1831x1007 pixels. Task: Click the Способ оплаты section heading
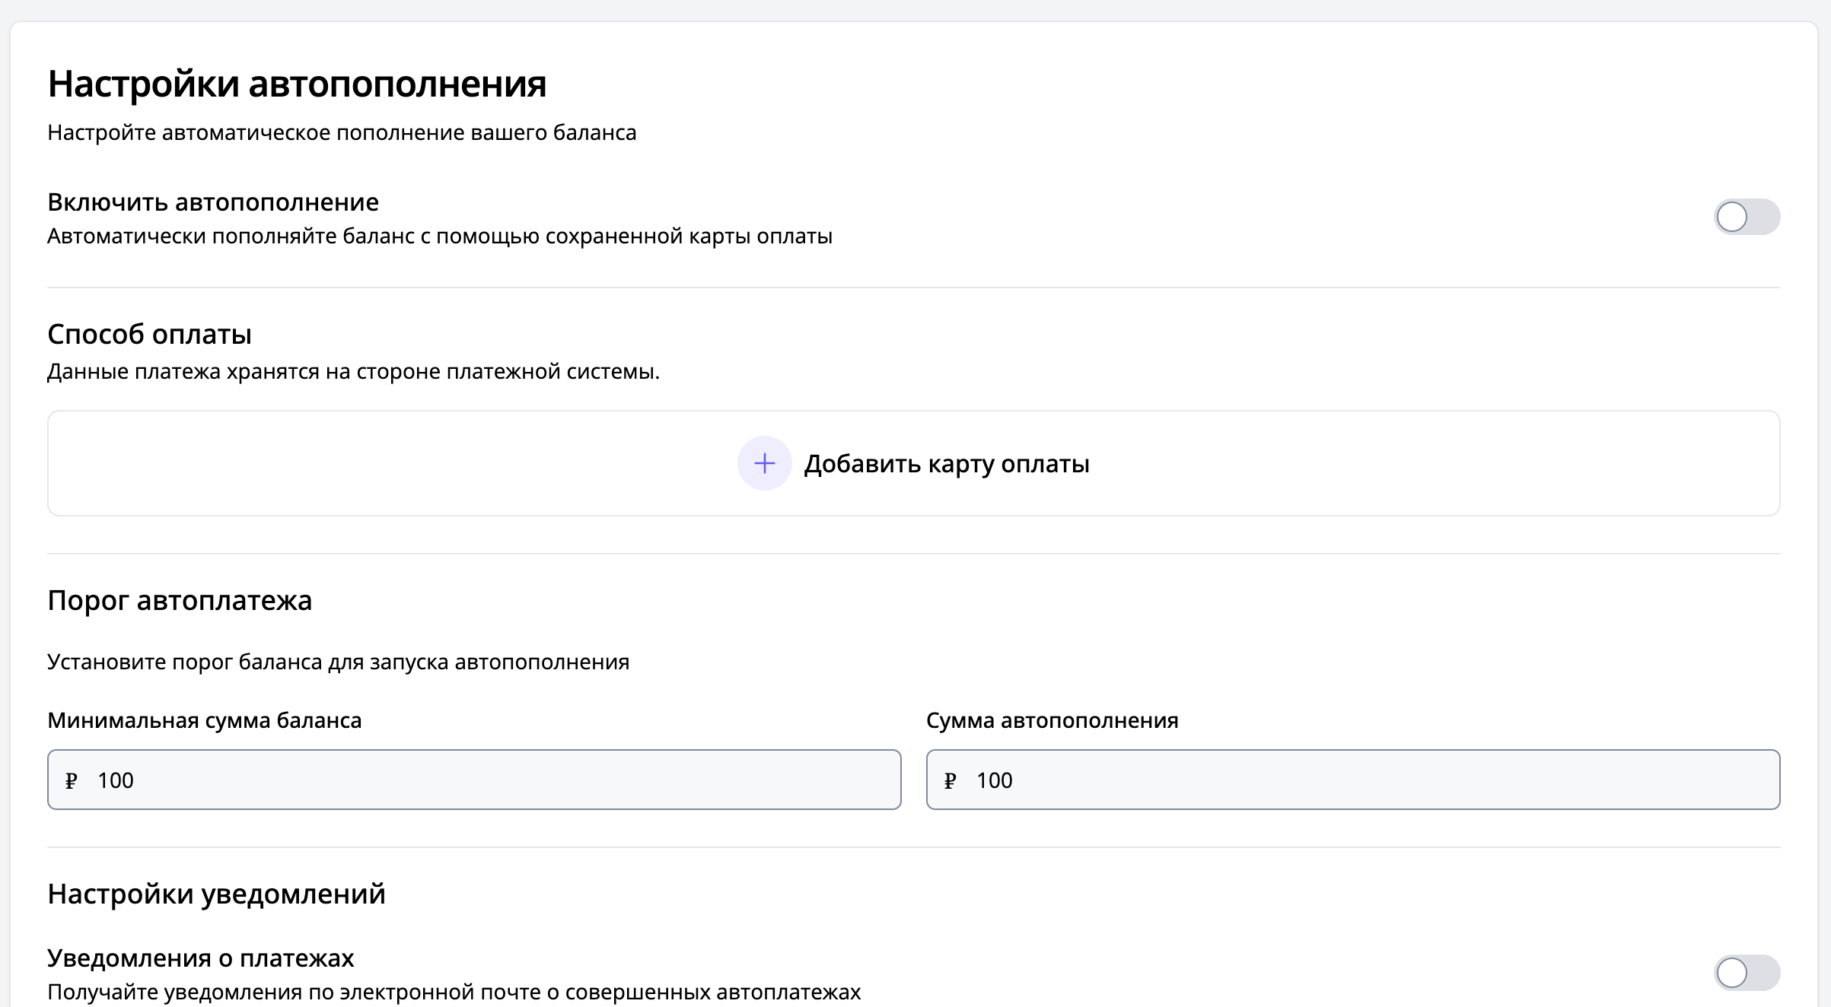(x=149, y=335)
